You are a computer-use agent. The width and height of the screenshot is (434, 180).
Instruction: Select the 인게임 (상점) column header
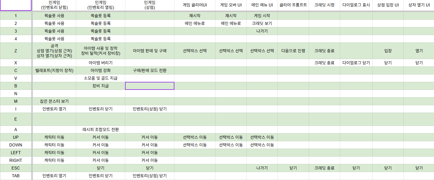click(150, 5)
